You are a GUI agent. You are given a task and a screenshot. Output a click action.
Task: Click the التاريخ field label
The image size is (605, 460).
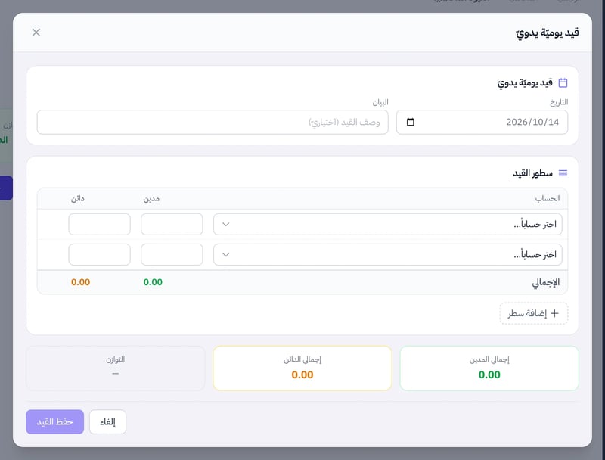click(x=559, y=102)
